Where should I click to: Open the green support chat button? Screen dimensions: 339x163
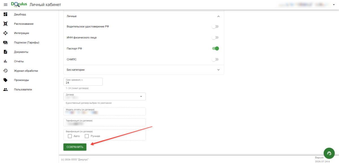coord(329,153)
